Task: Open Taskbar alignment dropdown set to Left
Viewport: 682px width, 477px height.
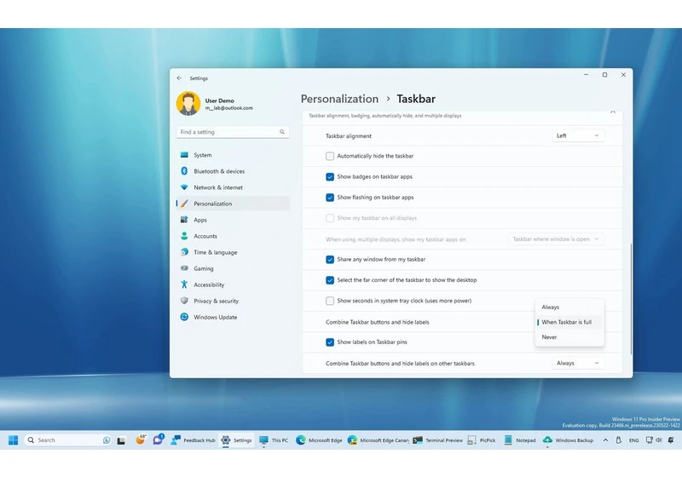Action: (x=578, y=135)
